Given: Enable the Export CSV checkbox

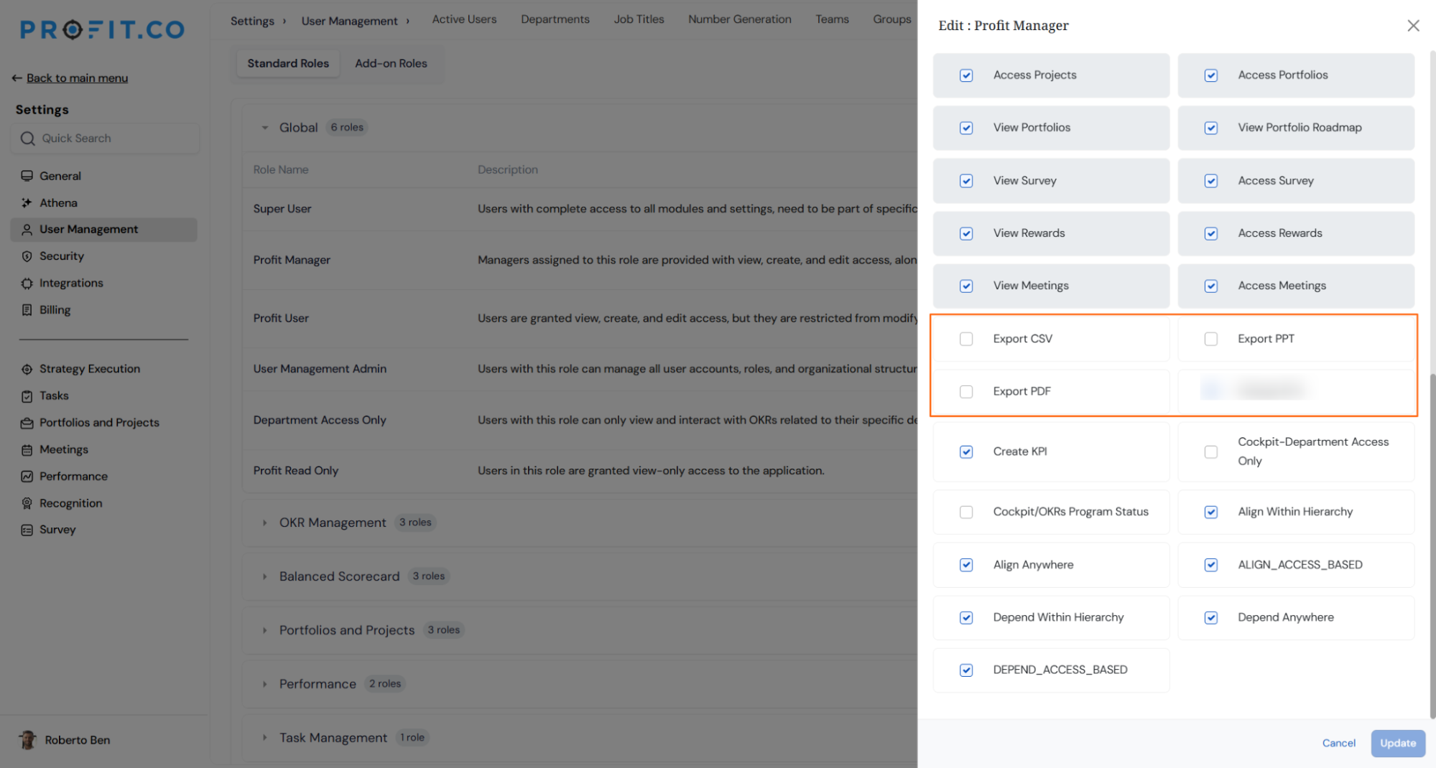Looking at the screenshot, I should tap(966, 339).
